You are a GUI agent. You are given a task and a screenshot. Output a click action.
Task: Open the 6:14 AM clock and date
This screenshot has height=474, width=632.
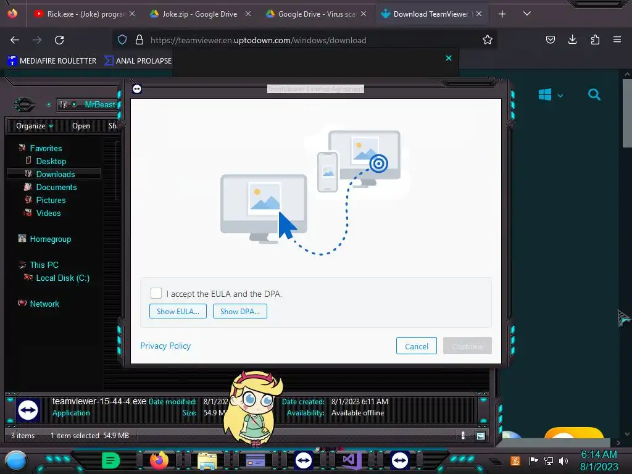(x=599, y=460)
